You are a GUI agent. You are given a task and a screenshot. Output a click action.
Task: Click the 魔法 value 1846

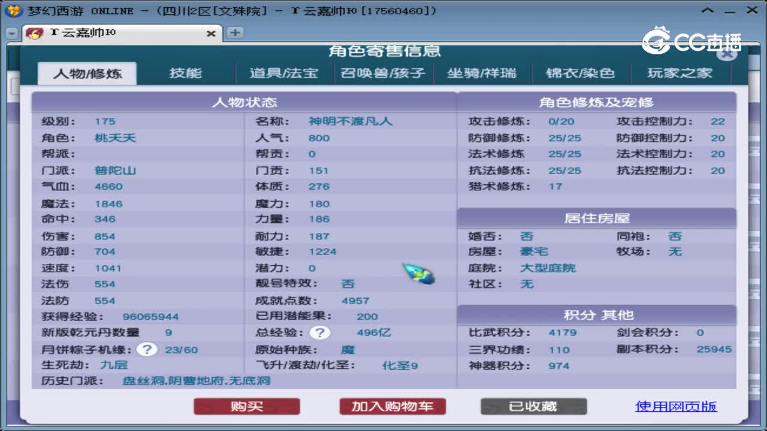tap(108, 204)
